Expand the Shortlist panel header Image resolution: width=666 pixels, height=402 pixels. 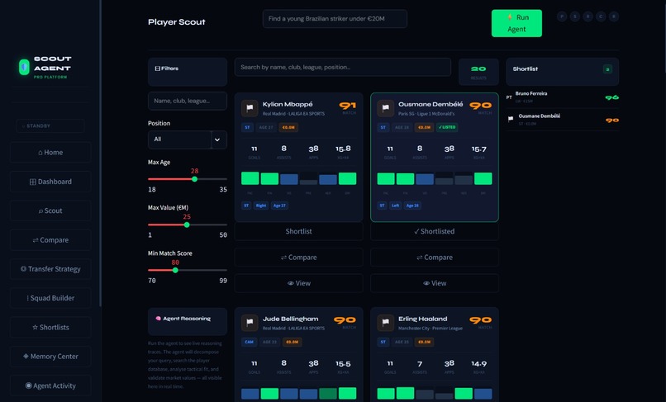point(562,72)
